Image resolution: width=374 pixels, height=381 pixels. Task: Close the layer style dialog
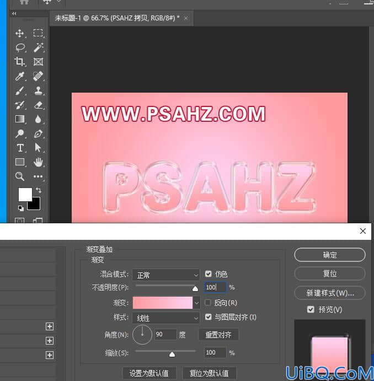363,231
